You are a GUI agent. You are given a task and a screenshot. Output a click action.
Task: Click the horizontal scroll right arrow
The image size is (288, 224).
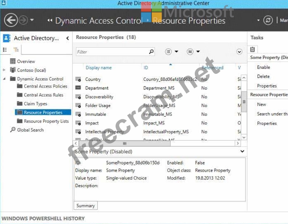coord(238,143)
